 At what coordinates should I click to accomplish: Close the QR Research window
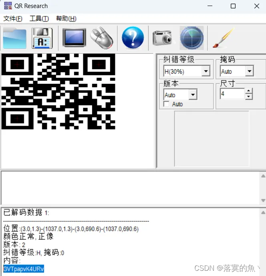(x=257, y=6)
